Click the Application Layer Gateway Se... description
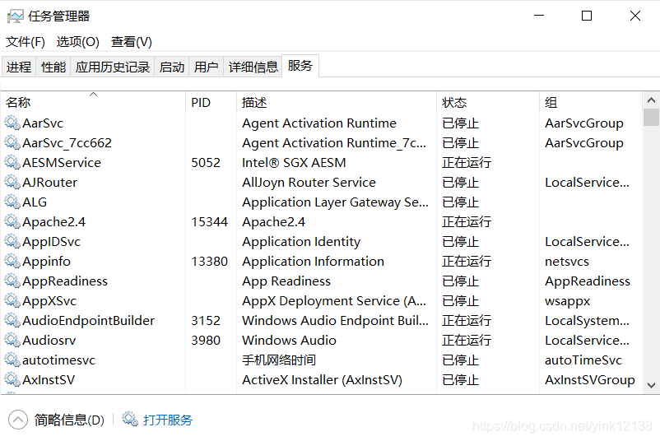Viewport: 660px width, 441px height. [x=335, y=202]
